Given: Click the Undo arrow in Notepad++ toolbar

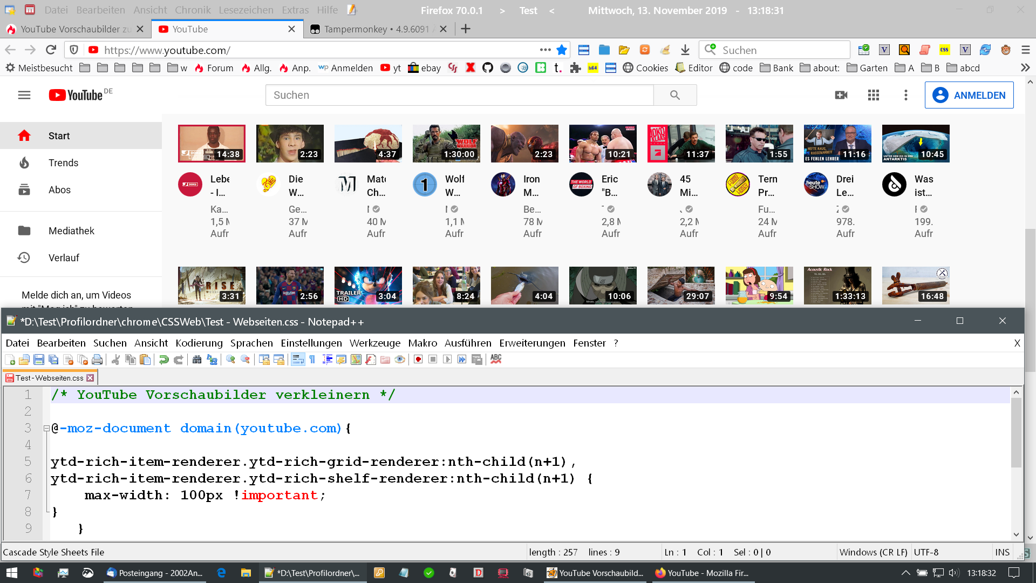Looking at the screenshot, I should point(163,360).
